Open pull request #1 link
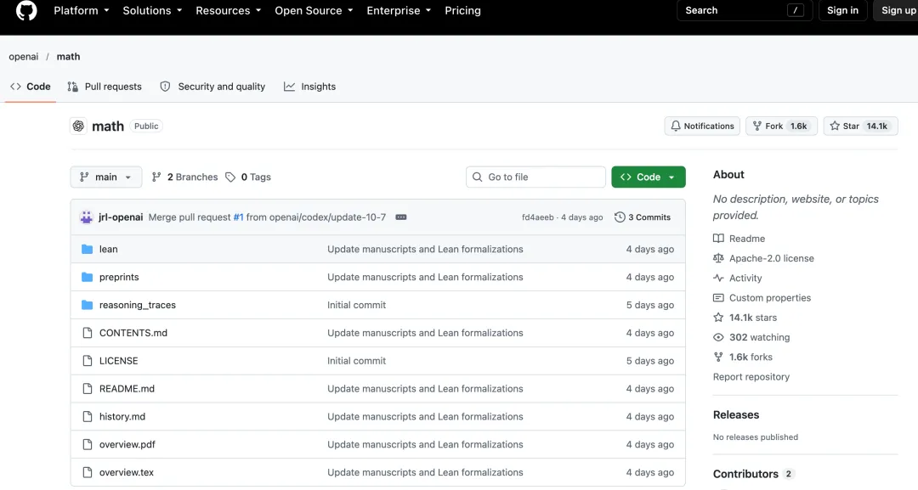This screenshot has height=490, width=918. [x=238, y=217]
